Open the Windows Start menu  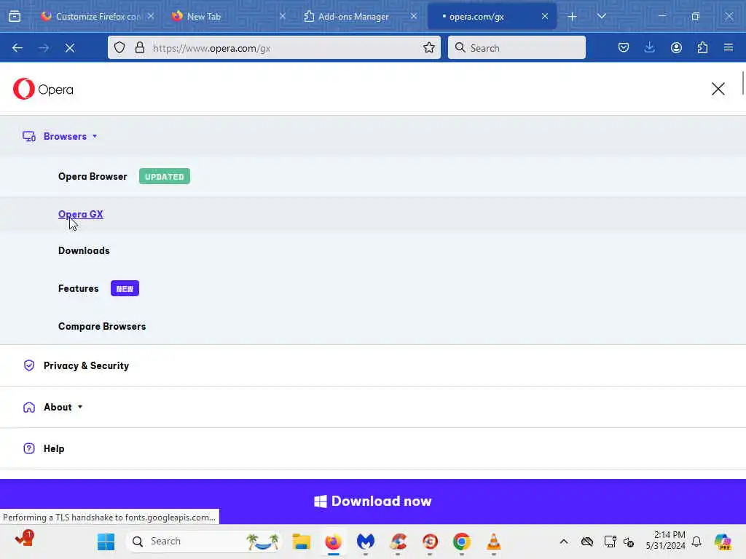click(106, 542)
